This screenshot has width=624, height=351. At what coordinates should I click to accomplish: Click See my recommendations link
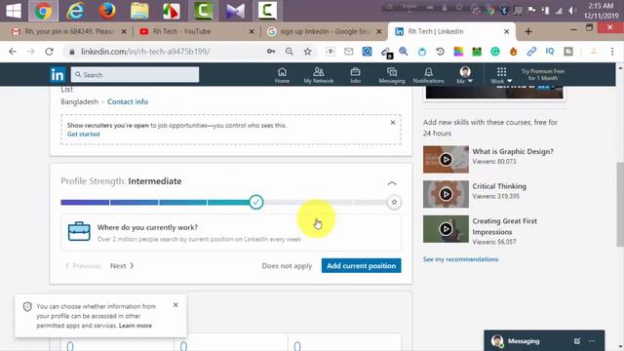pos(460,259)
